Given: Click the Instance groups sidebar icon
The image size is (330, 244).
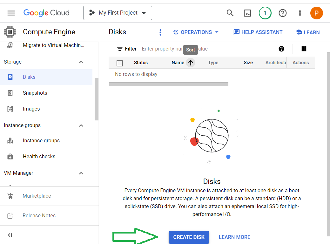Looking at the screenshot, I should point(10,141).
